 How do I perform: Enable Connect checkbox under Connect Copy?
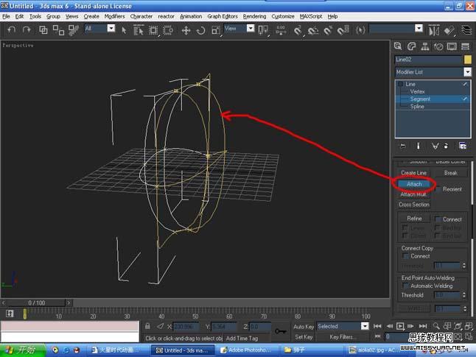(x=405, y=256)
